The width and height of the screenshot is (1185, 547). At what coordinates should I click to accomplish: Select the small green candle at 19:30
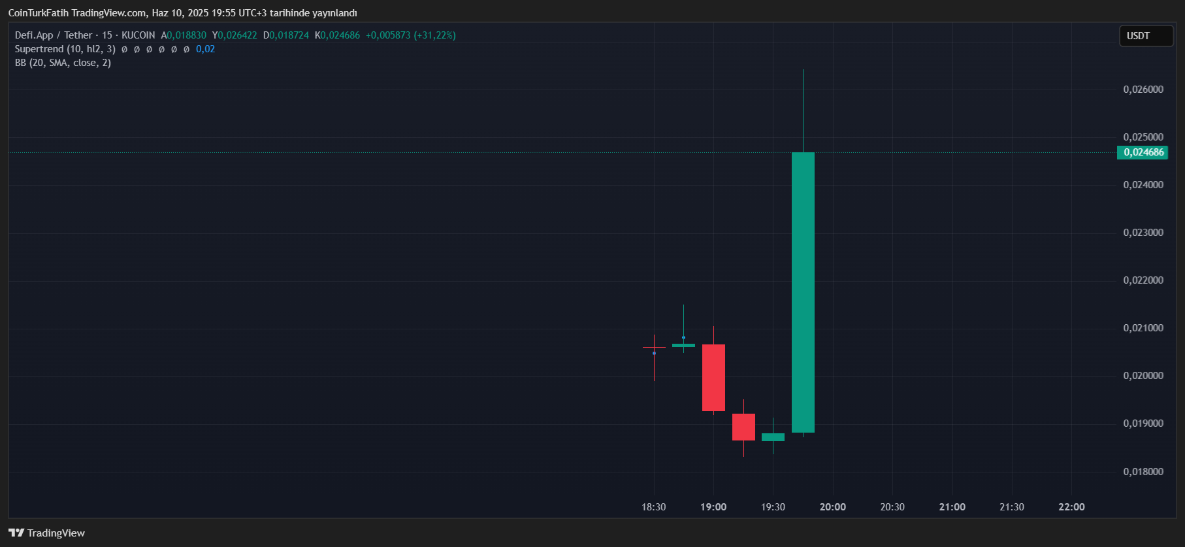coord(773,437)
